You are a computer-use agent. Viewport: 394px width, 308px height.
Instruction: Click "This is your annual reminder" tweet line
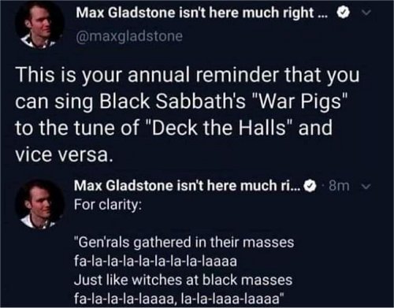click(x=187, y=75)
